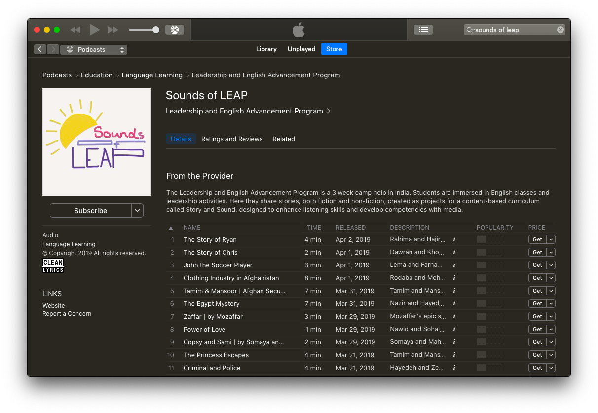Open the Ratings and Reviews tab
This screenshot has height=413, width=598.
pyautogui.click(x=232, y=139)
